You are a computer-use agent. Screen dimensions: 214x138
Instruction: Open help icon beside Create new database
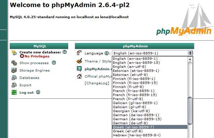(65, 52)
